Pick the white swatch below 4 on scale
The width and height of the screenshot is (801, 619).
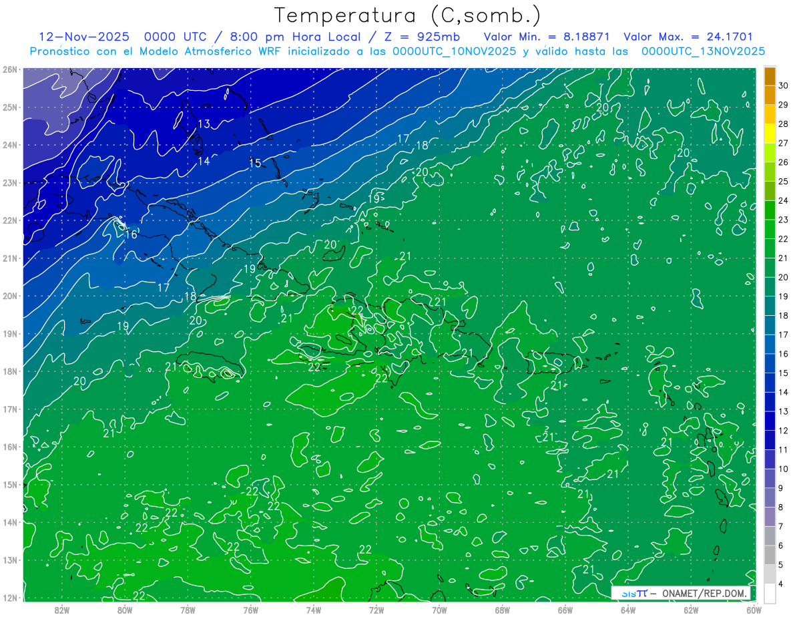pos(770,593)
